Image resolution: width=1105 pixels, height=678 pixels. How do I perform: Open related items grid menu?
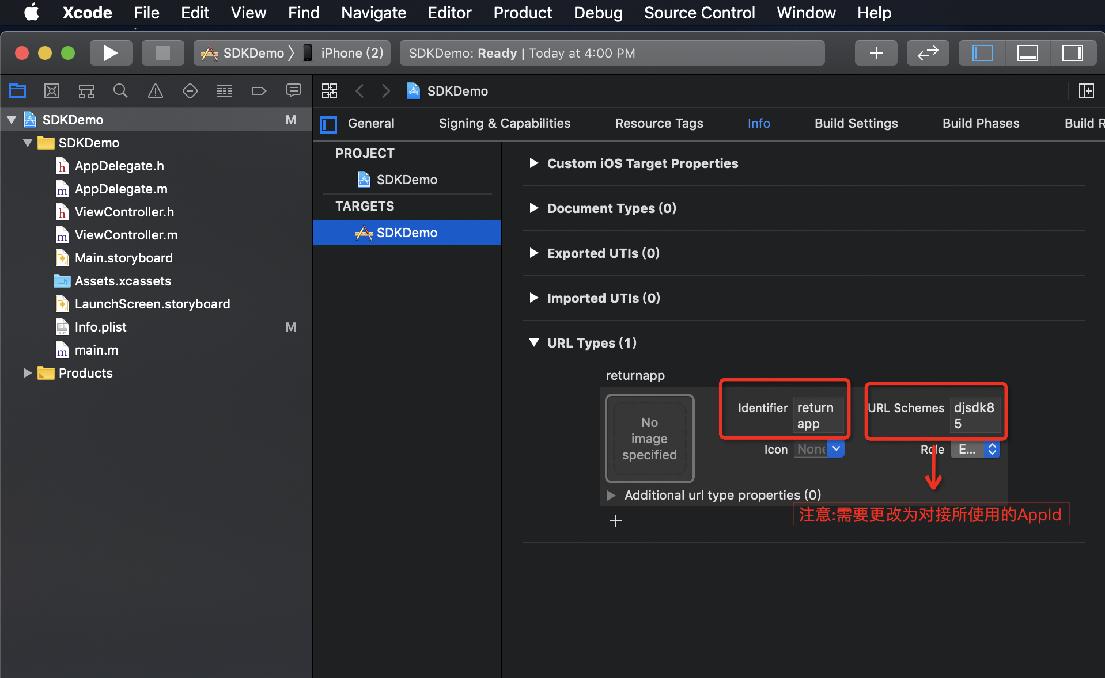point(330,91)
